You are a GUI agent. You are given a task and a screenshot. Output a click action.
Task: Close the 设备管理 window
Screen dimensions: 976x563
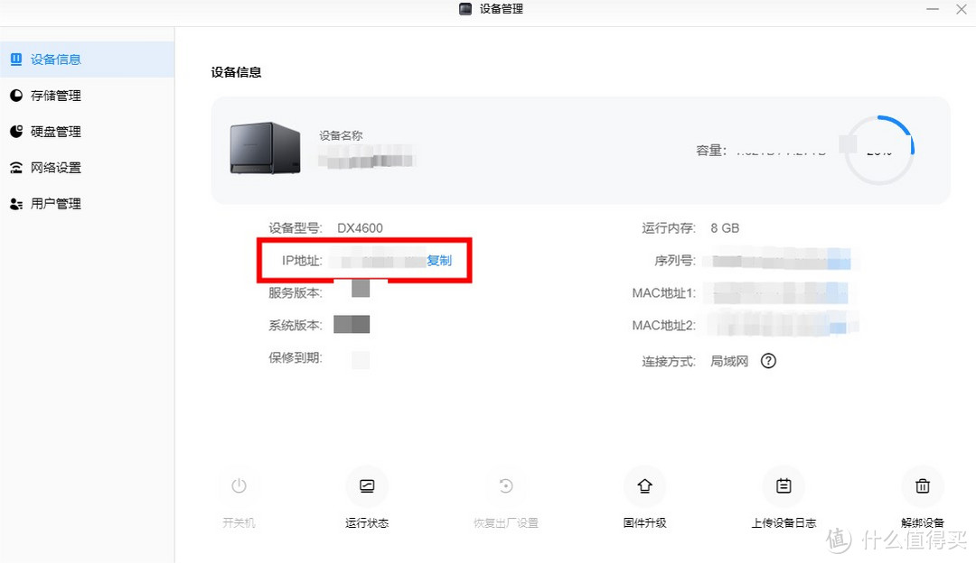pyautogui.click(x=962, y=9)
